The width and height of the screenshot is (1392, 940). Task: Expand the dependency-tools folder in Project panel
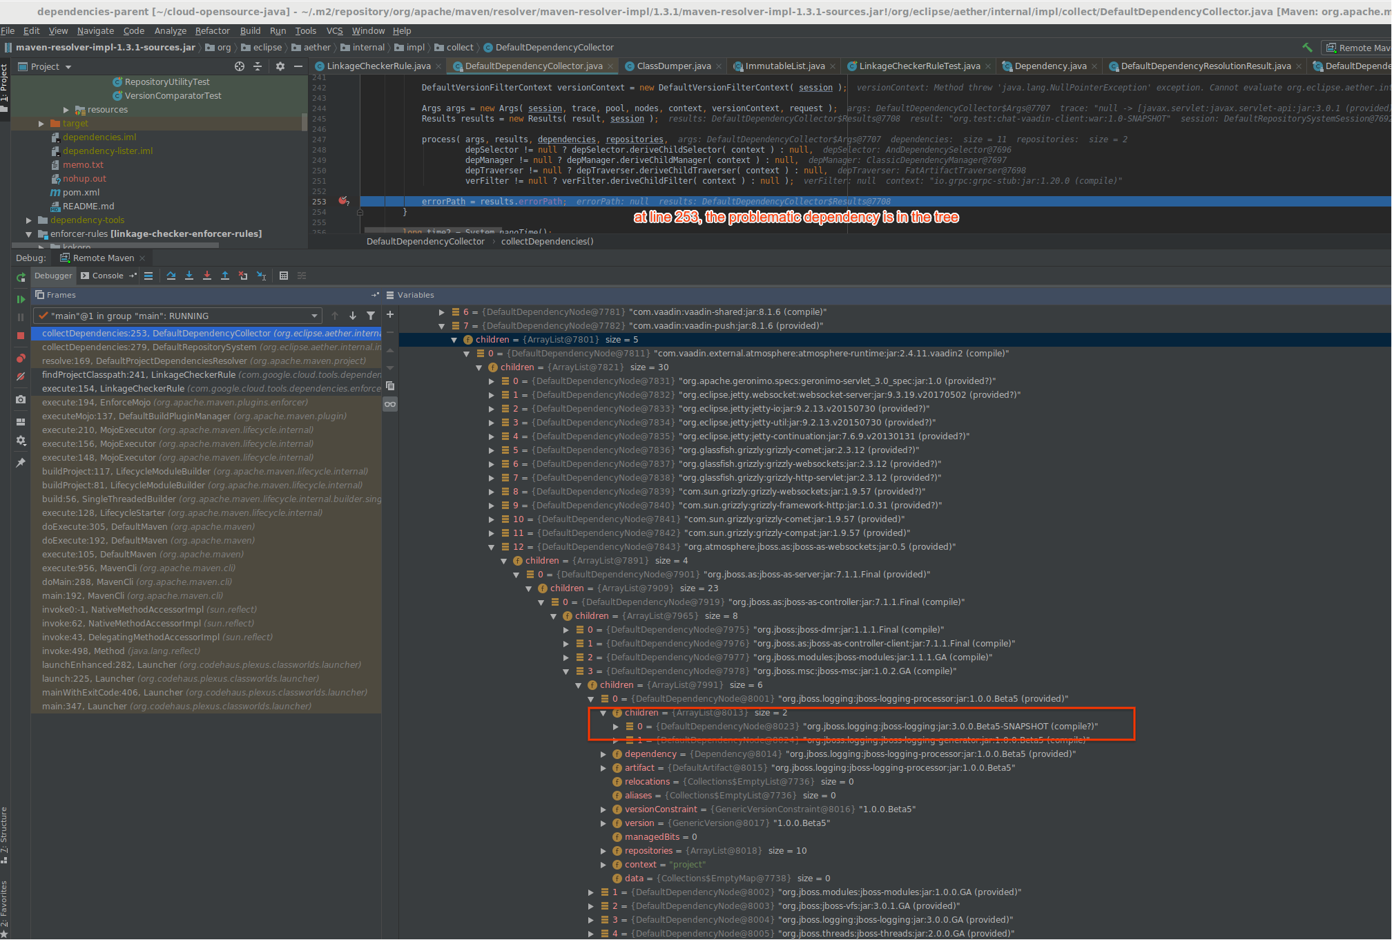point(28,220)
